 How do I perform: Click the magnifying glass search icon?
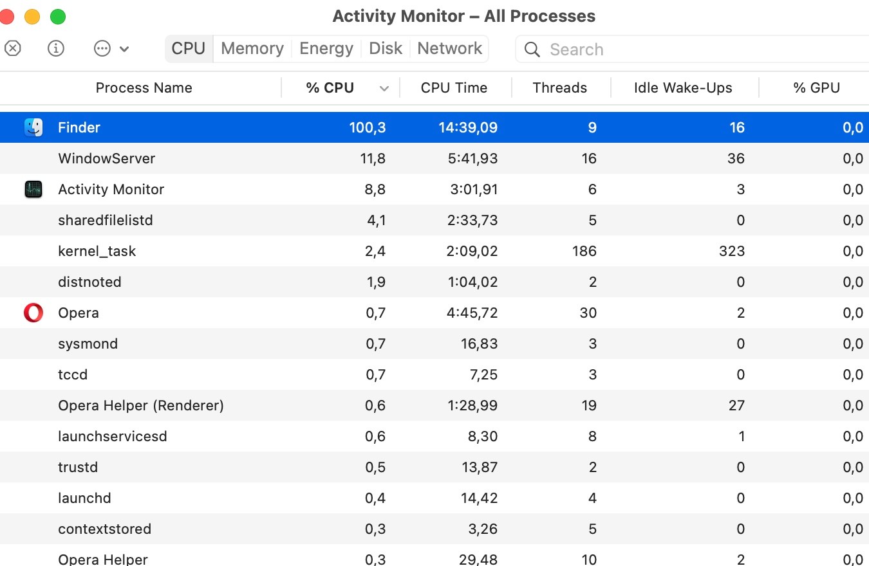[x=531, y=49]
